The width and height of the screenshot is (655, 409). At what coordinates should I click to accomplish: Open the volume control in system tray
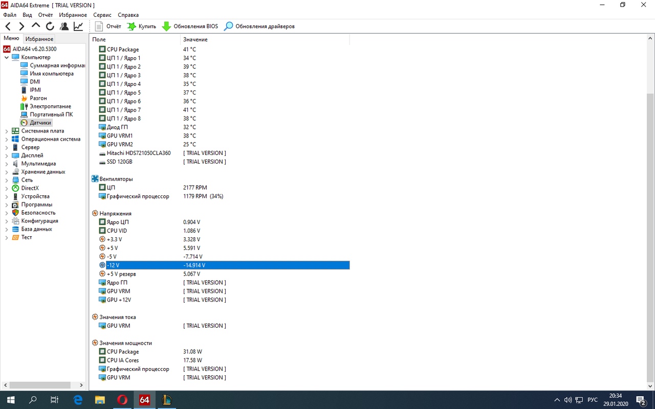point(568,400)
